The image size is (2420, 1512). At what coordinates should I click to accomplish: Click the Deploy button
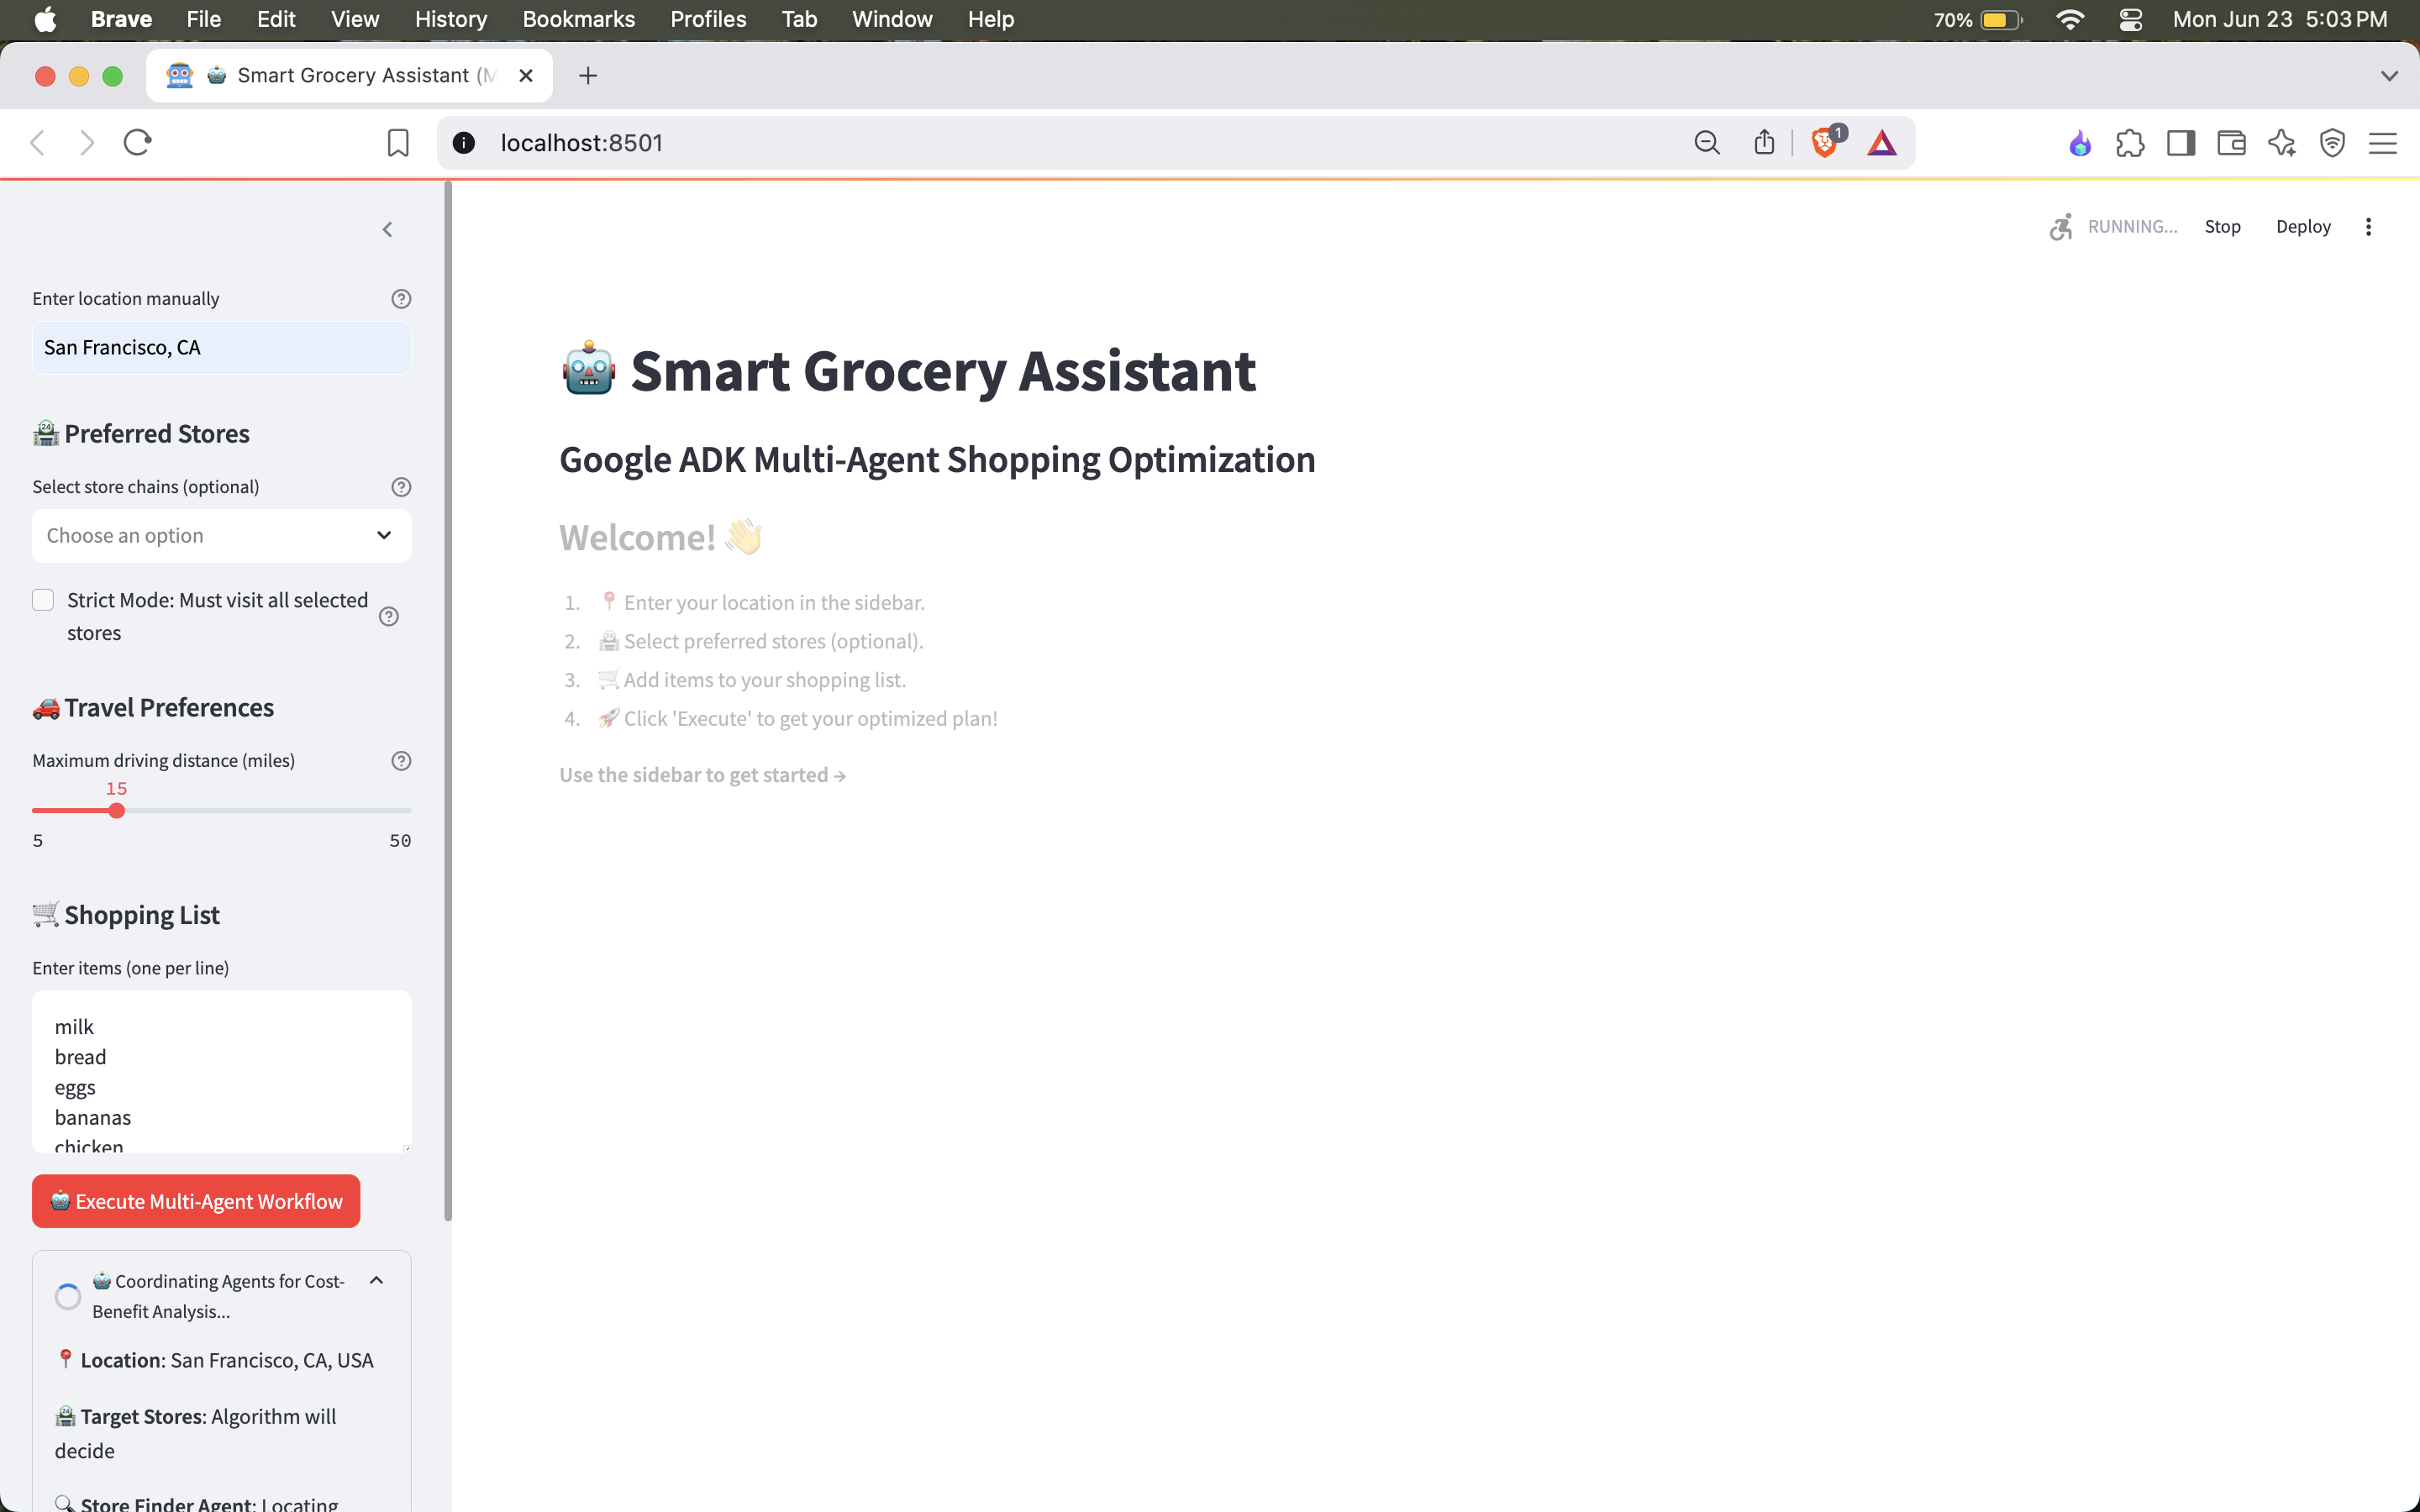point(2302,227)
